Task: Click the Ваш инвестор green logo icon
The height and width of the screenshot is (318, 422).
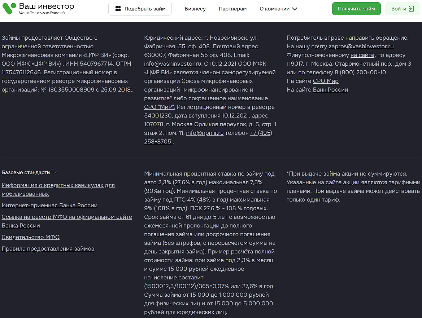Action: point(9,9)
